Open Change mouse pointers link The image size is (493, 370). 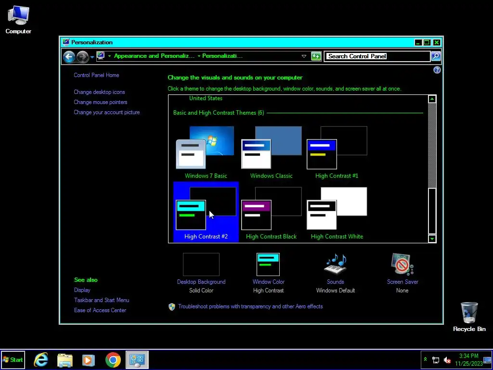coord(100,102)
